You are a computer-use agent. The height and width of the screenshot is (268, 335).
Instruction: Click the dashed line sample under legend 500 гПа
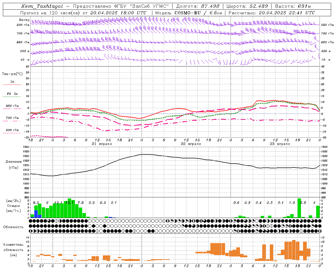tap(12, 133)
